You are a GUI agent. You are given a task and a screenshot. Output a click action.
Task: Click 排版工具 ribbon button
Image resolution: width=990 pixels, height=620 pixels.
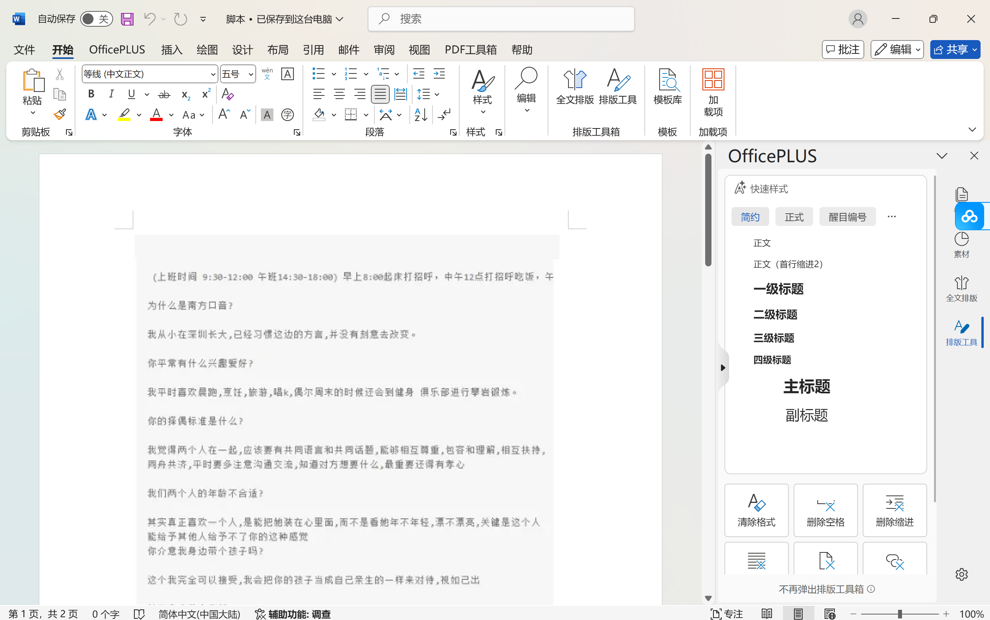coord(617,87)
